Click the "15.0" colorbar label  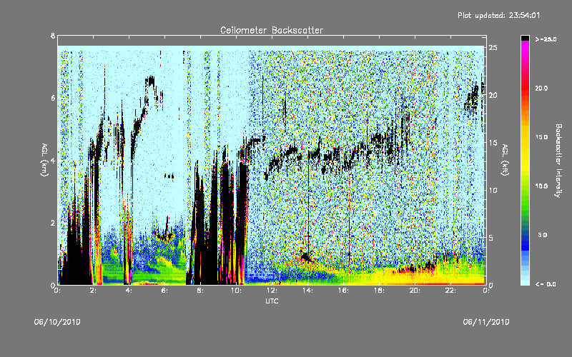tap(541, 137)
